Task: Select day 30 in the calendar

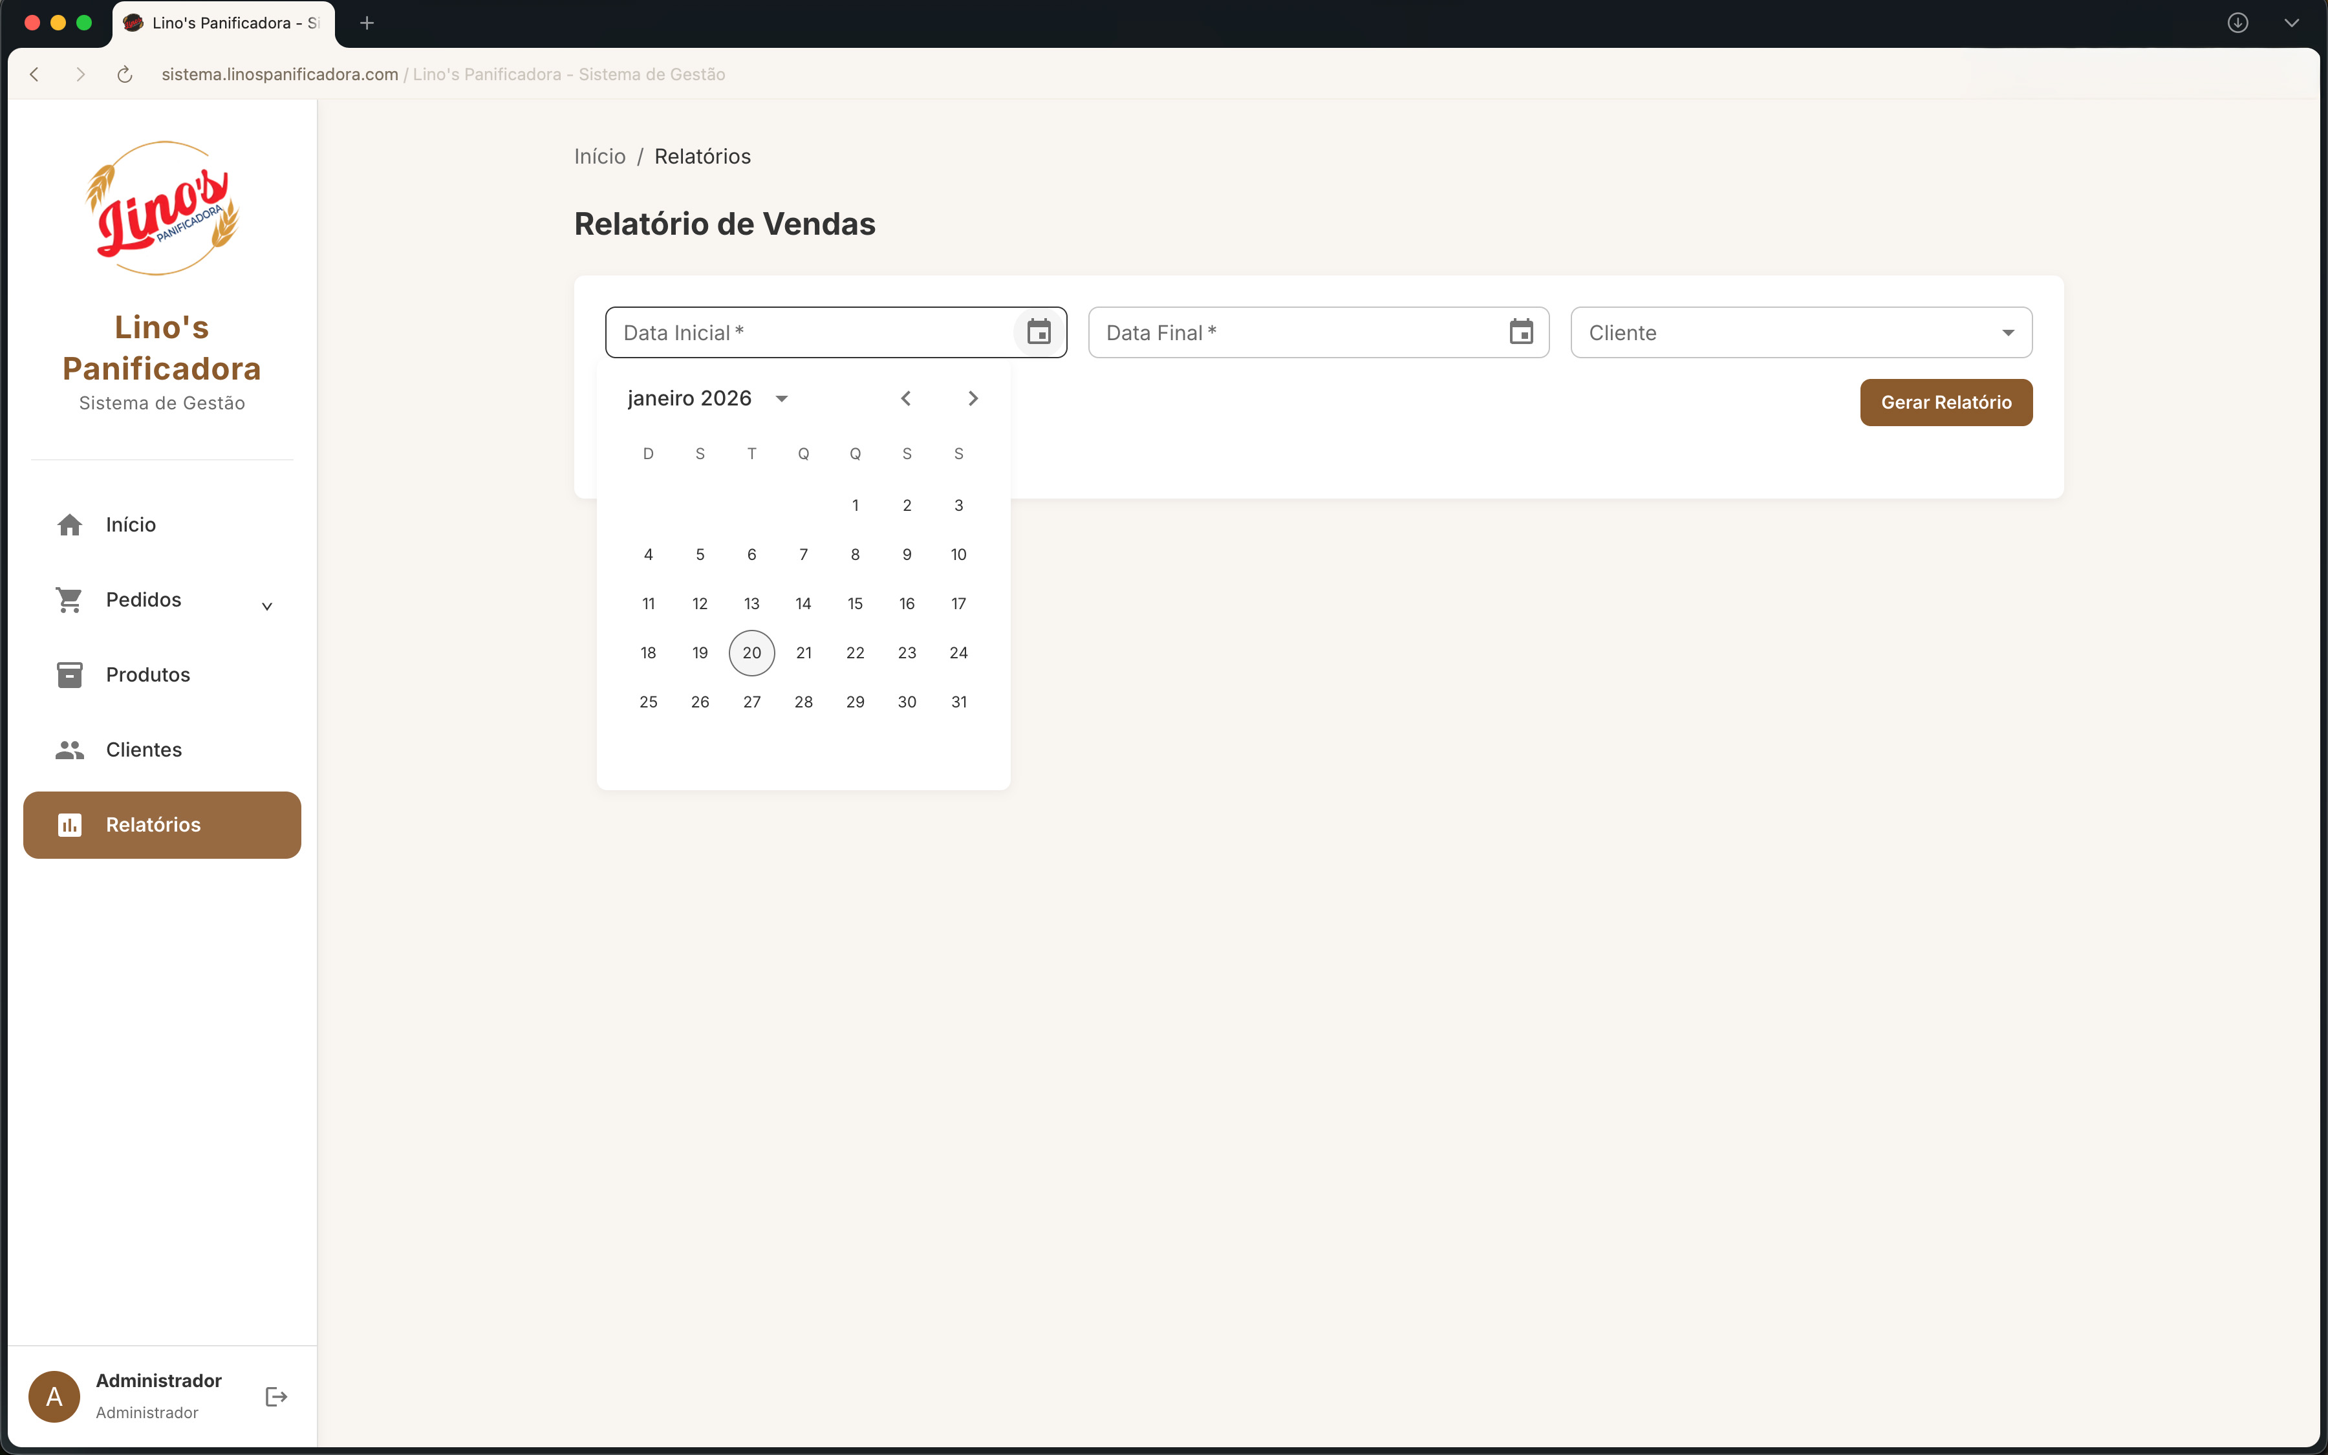Action: pos(906,702)
